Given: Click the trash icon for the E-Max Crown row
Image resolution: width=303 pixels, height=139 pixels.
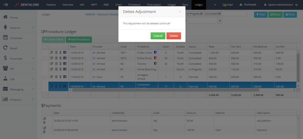Looking at the screenshot, I should coord(56,53).
